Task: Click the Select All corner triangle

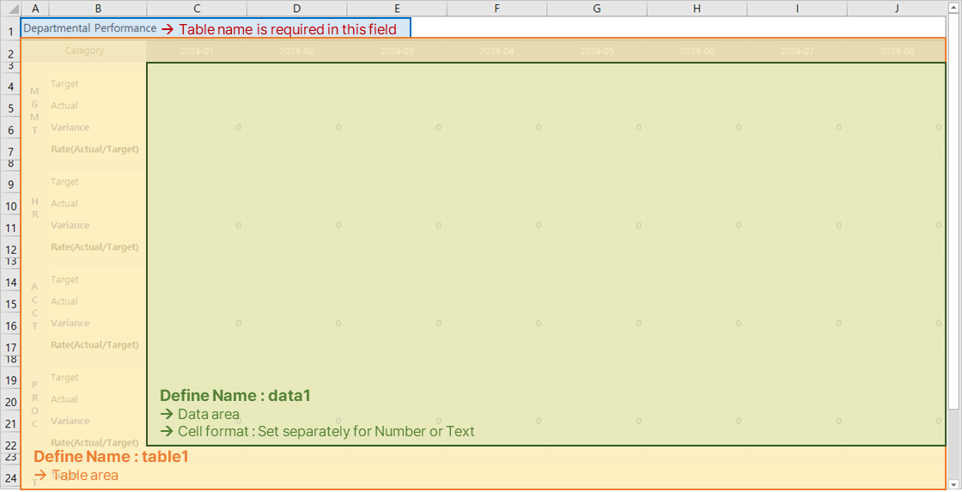Action: point(10,9)
